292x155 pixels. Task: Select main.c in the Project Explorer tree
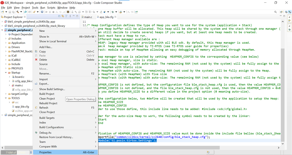click(x=19, y=85)
